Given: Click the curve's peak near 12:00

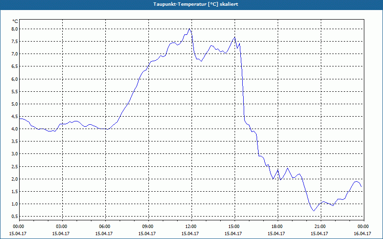Looking at the screenshot, I should tap(189, 29).
